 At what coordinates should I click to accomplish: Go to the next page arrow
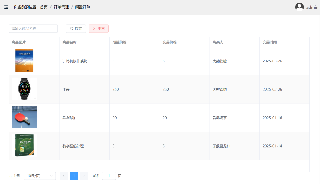(84, 176)
